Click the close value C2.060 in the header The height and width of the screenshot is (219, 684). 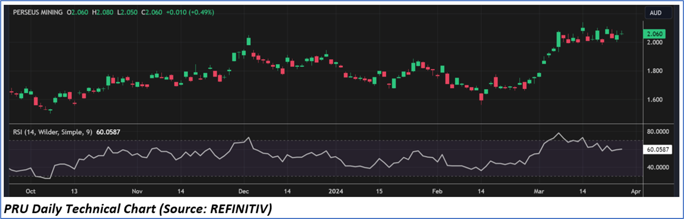(x=144, y=11)
